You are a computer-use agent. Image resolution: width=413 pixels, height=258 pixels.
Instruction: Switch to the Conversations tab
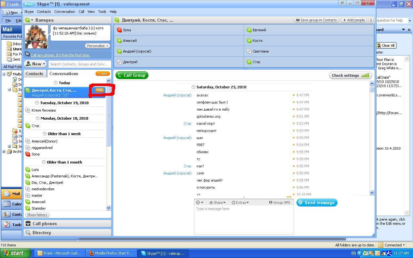64,74
